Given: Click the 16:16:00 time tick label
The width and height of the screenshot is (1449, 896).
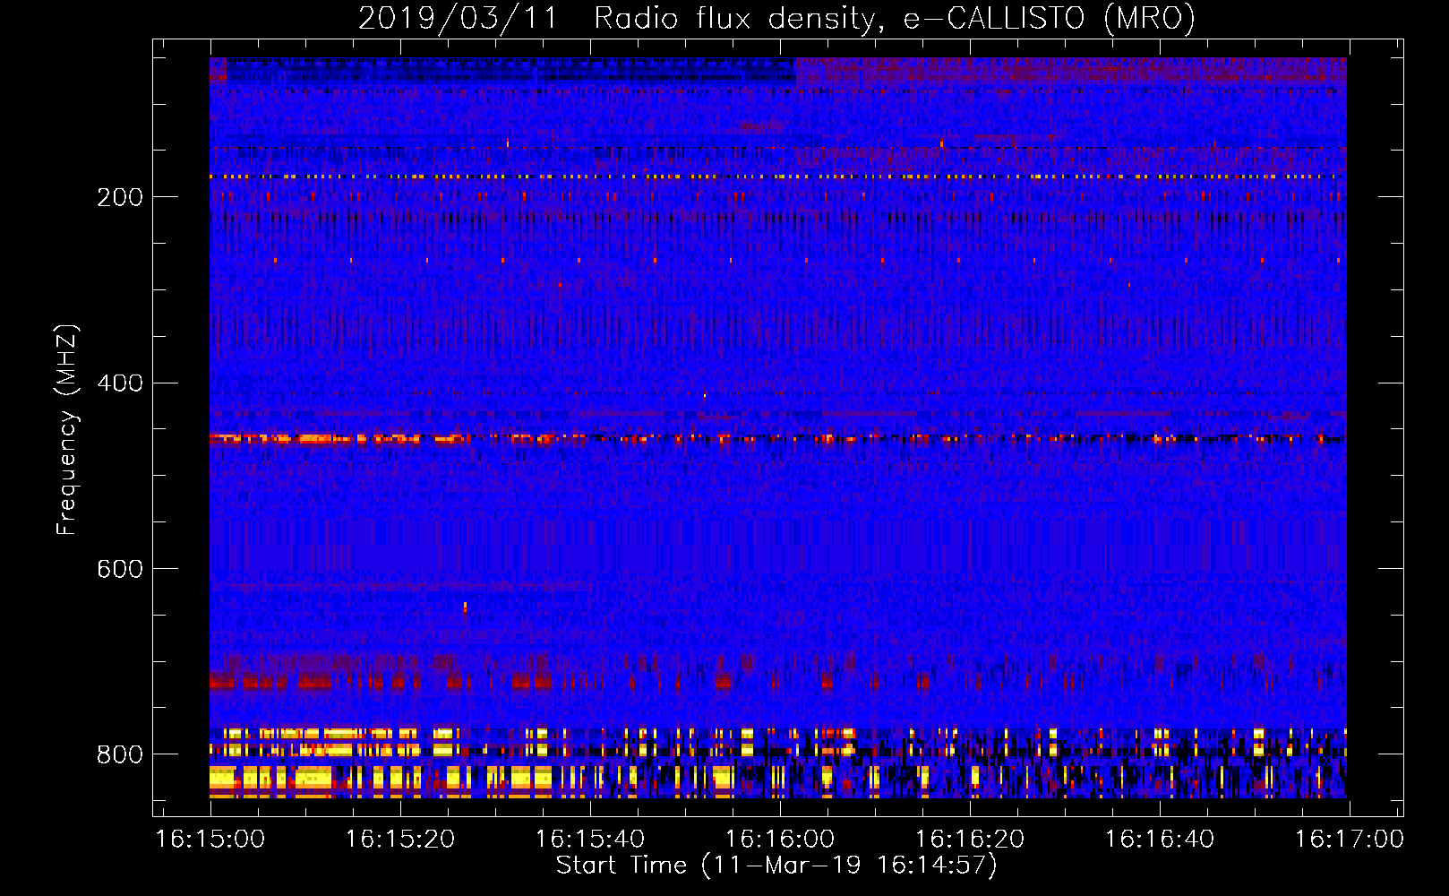Looking at the screenshot, I should [x=780, y=840].
